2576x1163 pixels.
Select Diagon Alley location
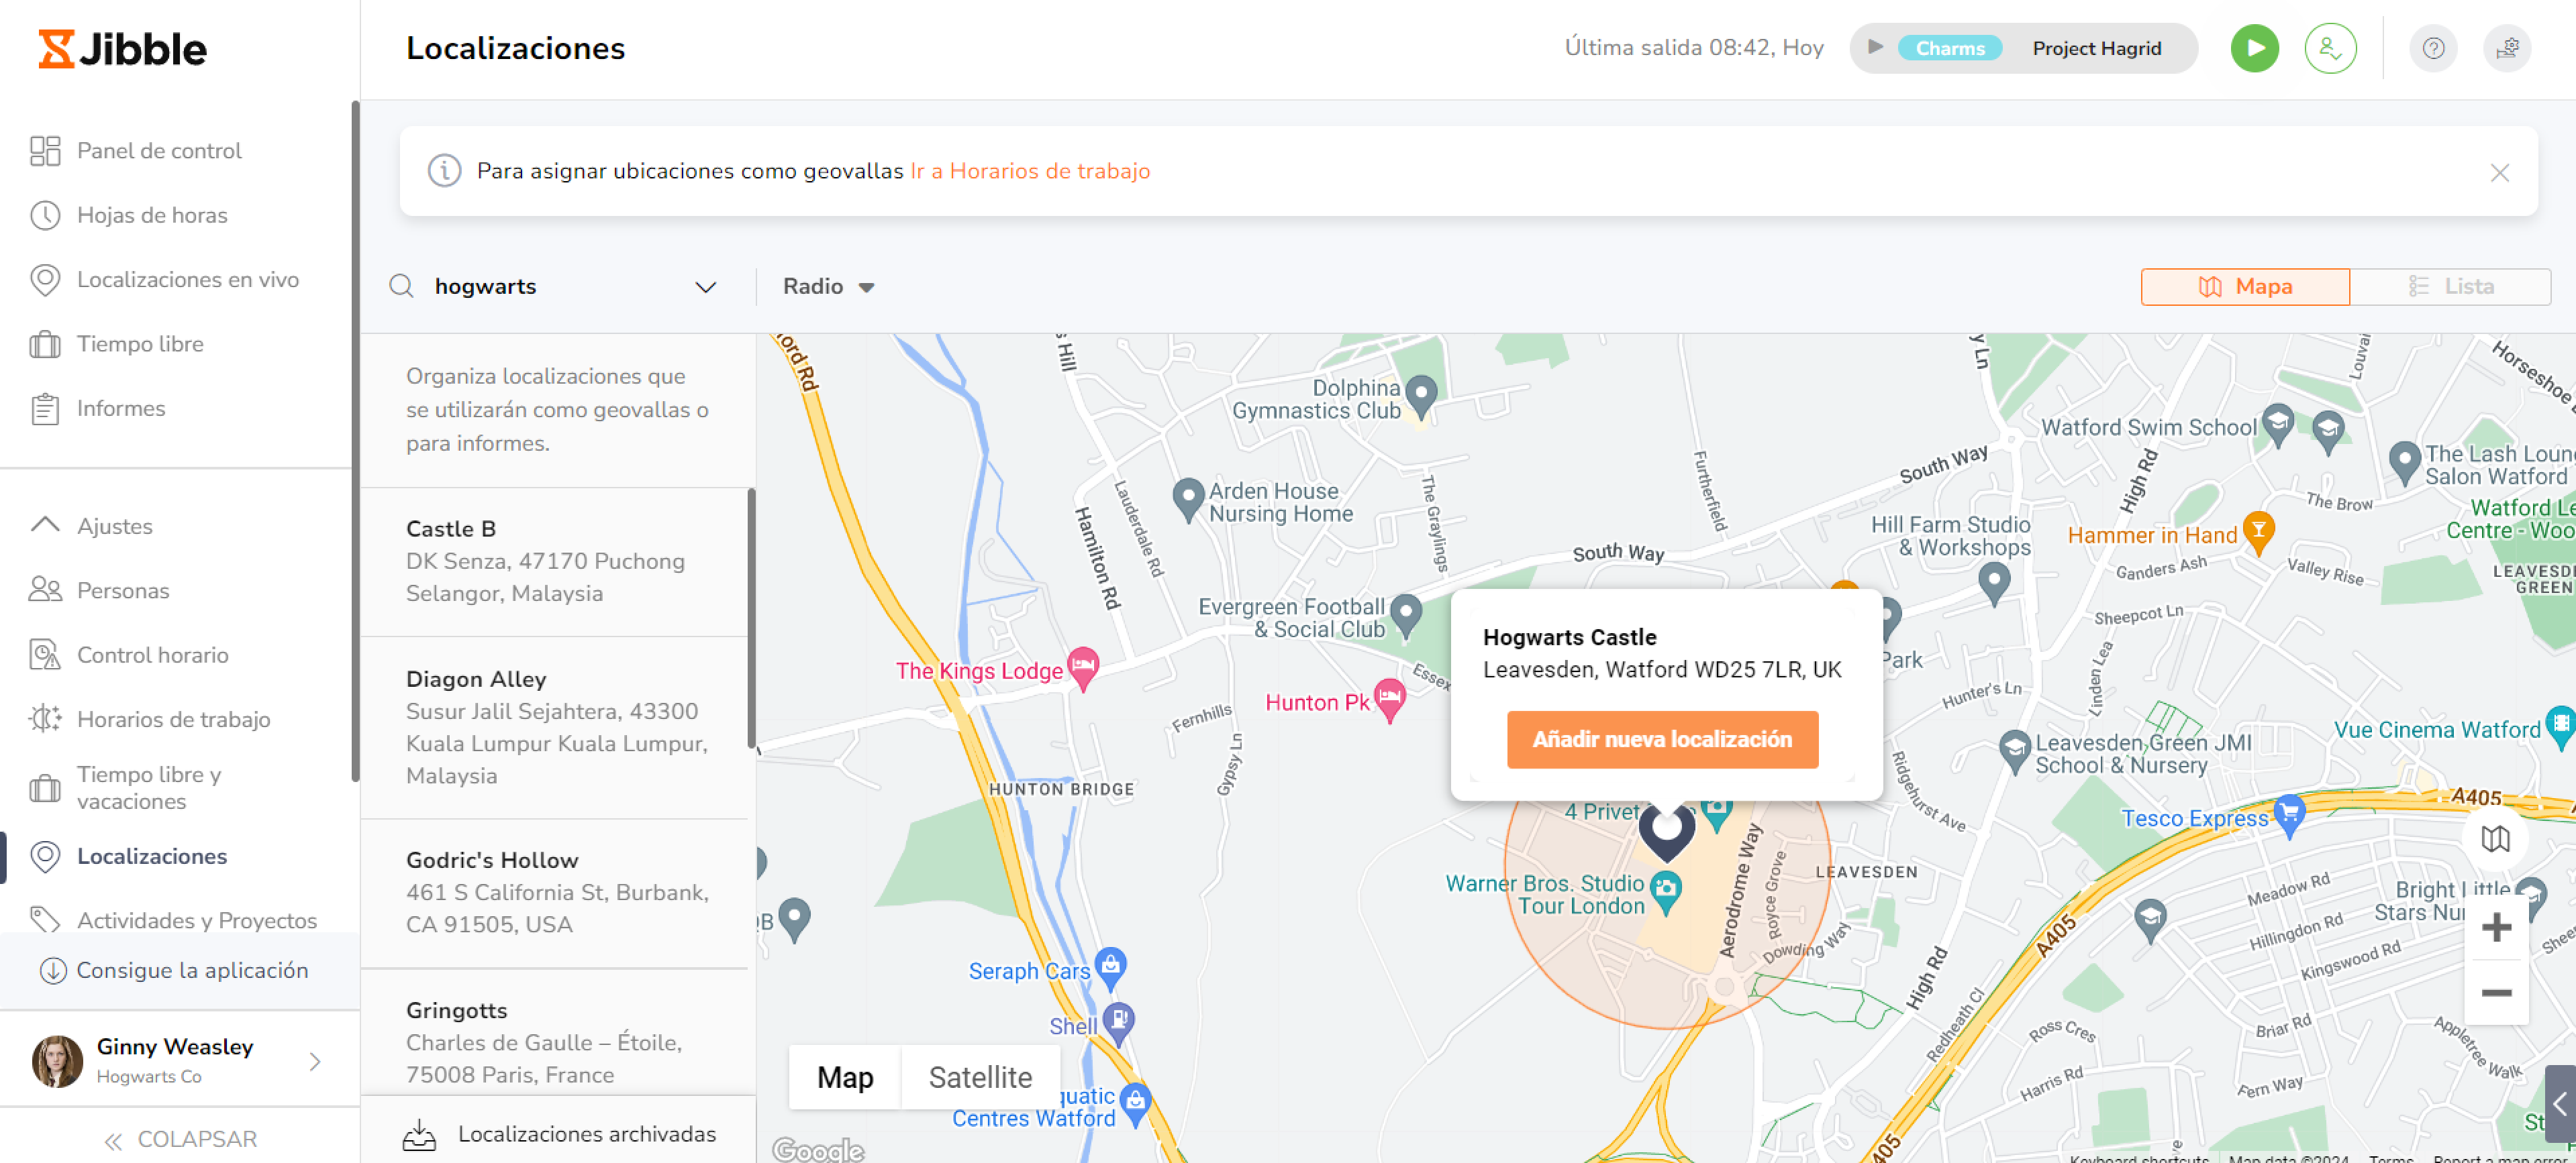pos(554,727)
